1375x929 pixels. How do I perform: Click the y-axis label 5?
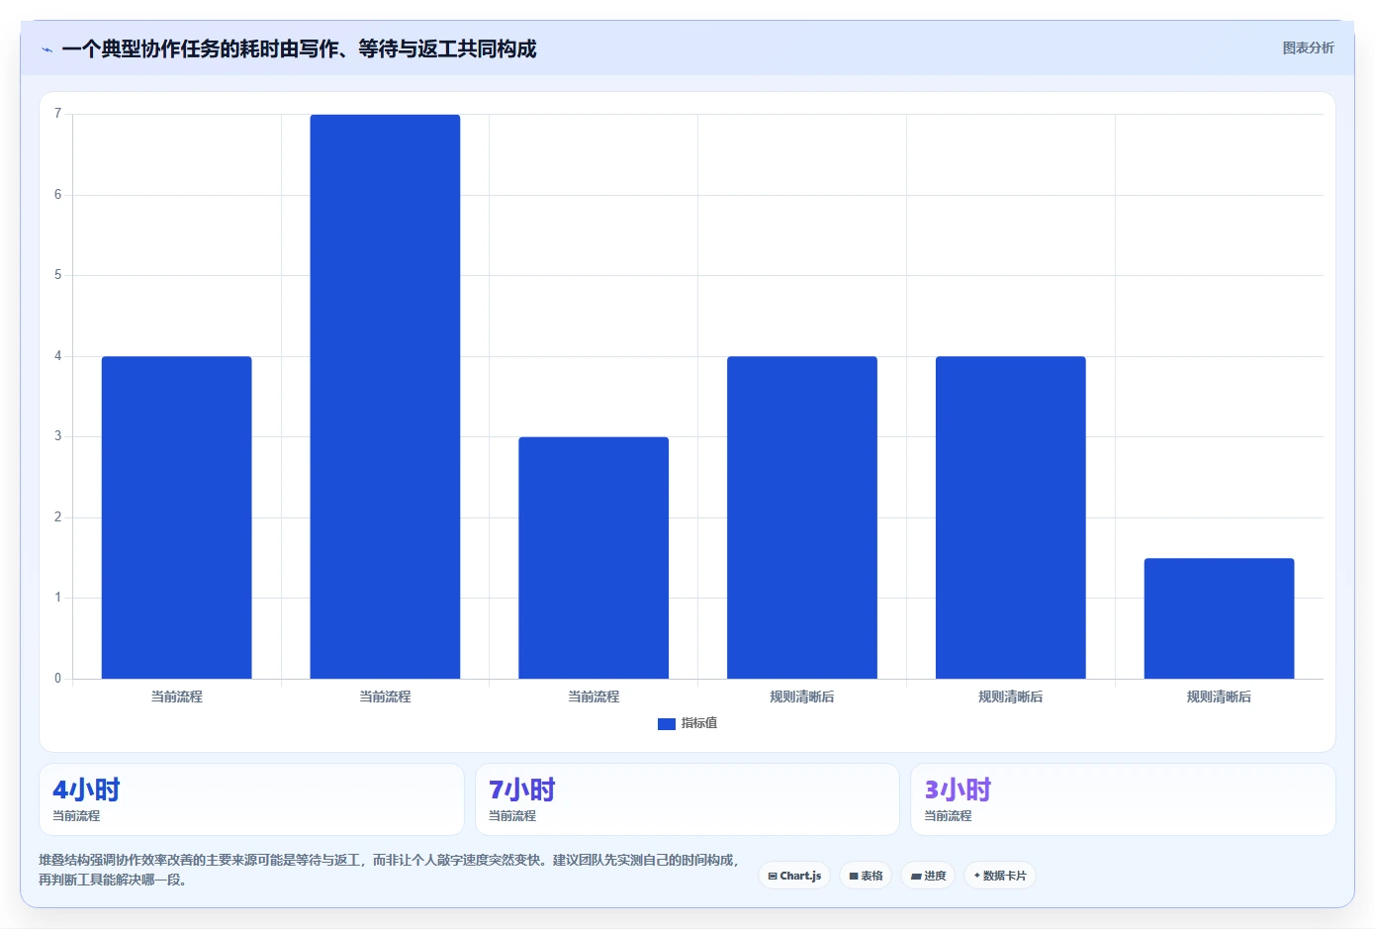(57, 275)
